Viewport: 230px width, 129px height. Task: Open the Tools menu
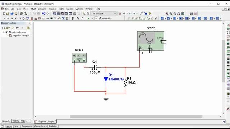point(61,9)
